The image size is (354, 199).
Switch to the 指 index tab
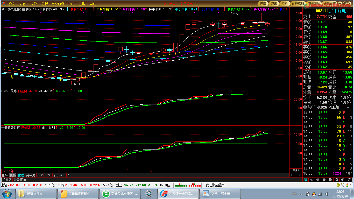click(x=337, y=180)
